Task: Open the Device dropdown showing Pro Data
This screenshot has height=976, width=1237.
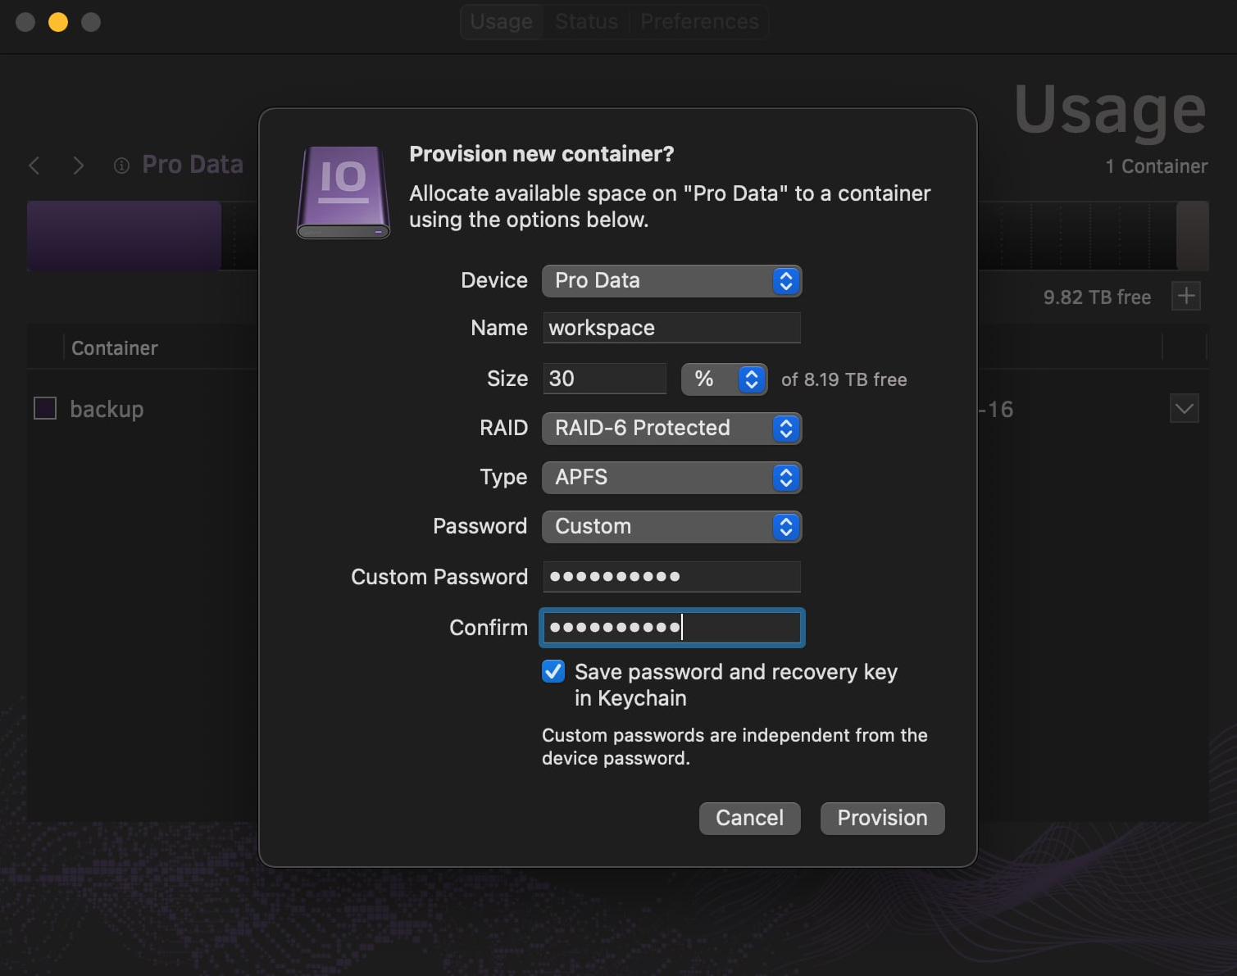Action: point(671,281)
